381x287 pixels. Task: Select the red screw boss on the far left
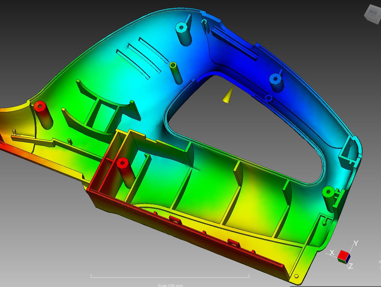coord(40,106)
